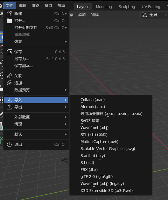Click the save icon beside 保存
The width and height of the screenshot is (168, 200).
tap(9, 52)
